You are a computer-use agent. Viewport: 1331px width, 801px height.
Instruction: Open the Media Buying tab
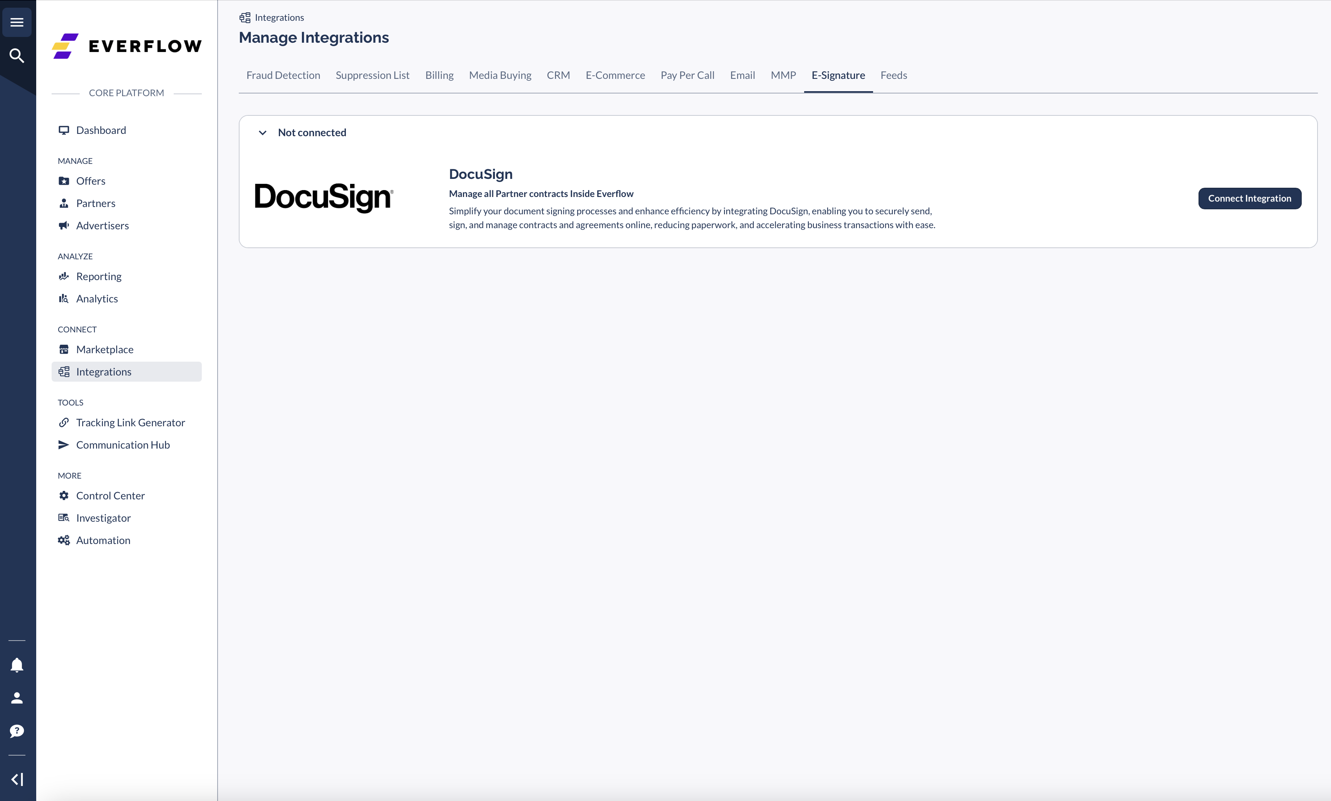coord(500,75)
